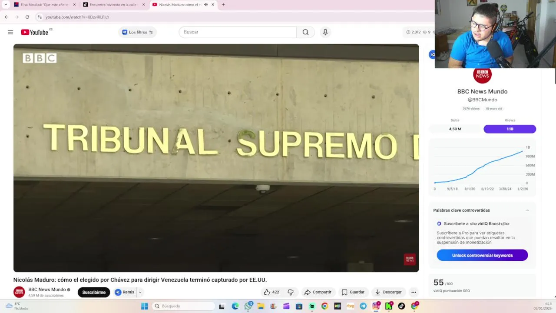Viewport: 556px width, 313px height.
Task: Expand Remix options dropdown arrow
Action: coord(140,292)
